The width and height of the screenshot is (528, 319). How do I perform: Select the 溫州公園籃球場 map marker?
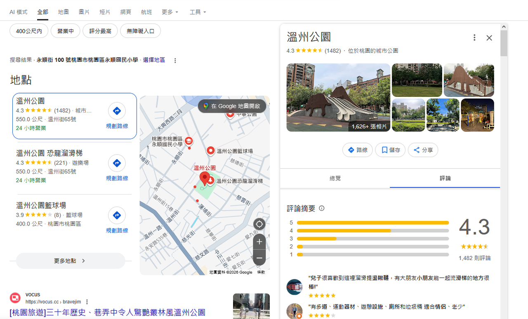coord(210,151)
